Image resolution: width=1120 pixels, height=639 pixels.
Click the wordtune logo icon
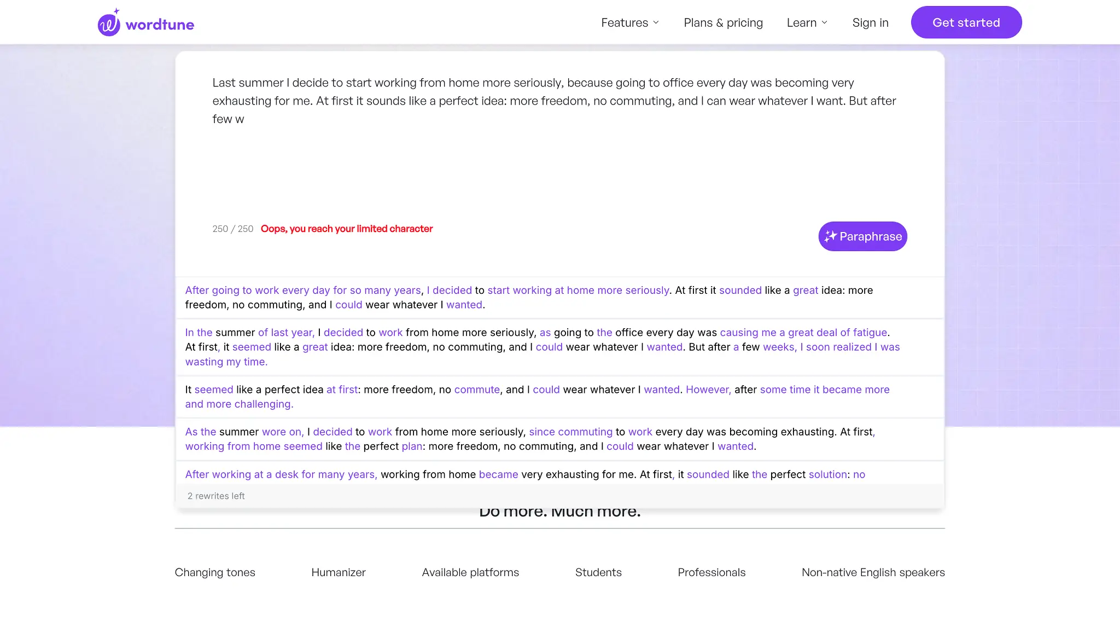(109, 22)
